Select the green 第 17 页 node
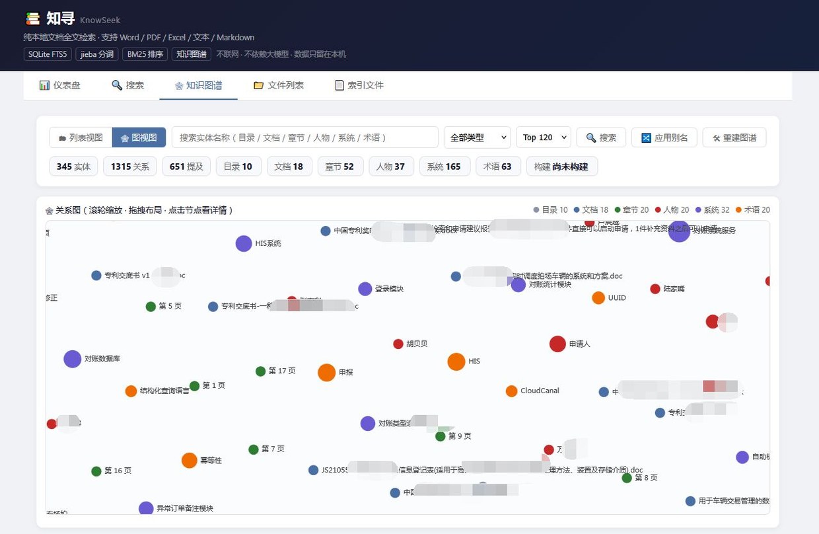This screenshot has width=819, height=534. pos(261,371)
